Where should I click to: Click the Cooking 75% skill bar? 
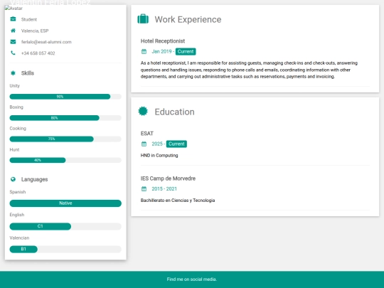coord(65,139)
